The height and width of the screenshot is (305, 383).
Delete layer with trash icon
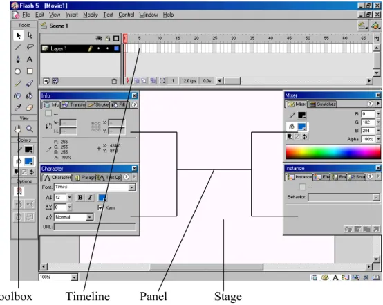(114, 82)
